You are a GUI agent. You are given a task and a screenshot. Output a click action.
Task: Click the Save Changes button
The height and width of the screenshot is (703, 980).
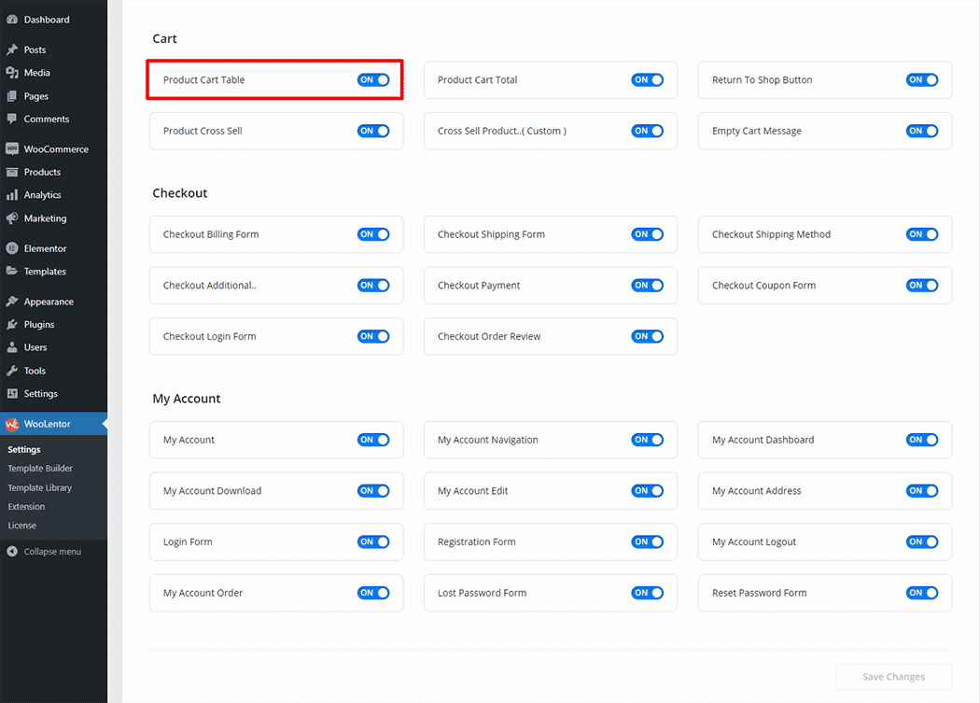tap(893, 677)
